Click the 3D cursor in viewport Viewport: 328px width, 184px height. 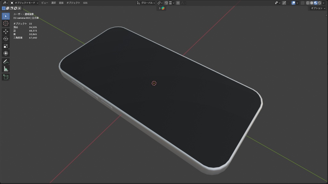154,83
